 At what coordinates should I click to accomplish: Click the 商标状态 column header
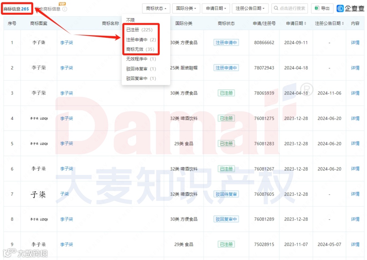tap(226, 23)
